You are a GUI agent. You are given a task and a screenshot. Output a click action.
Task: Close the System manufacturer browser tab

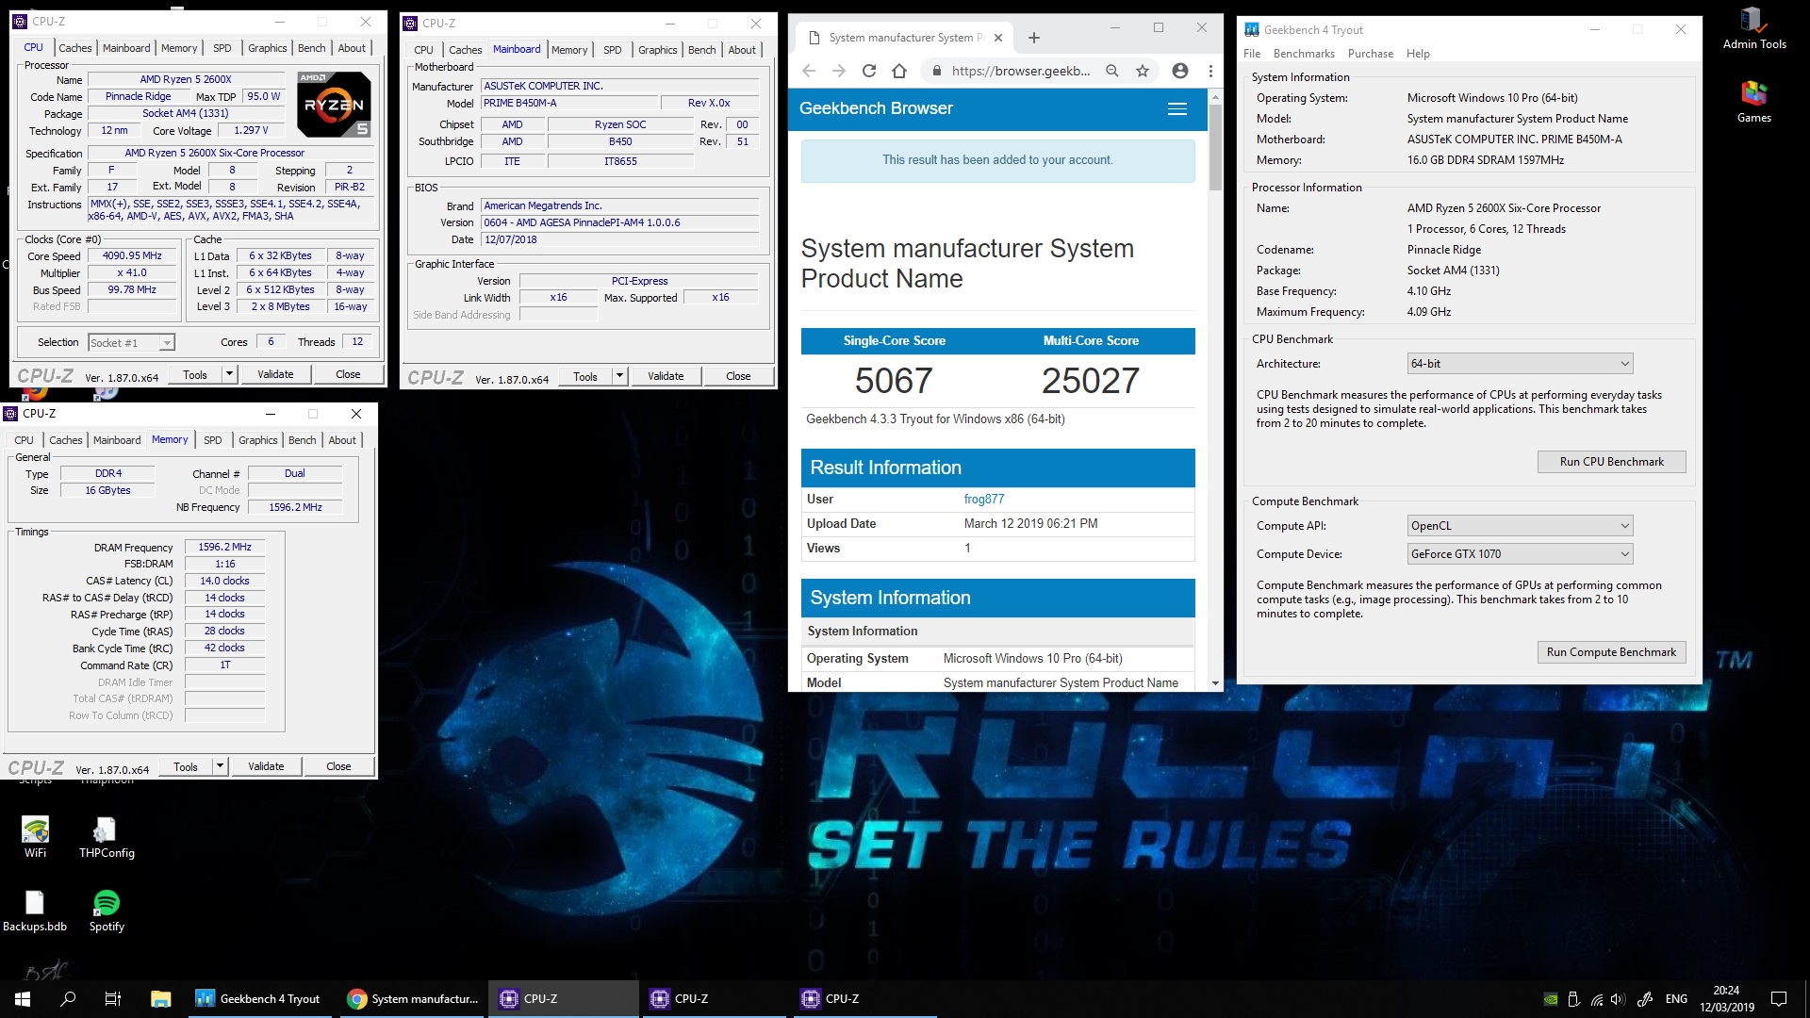click(x=998, y=38)
